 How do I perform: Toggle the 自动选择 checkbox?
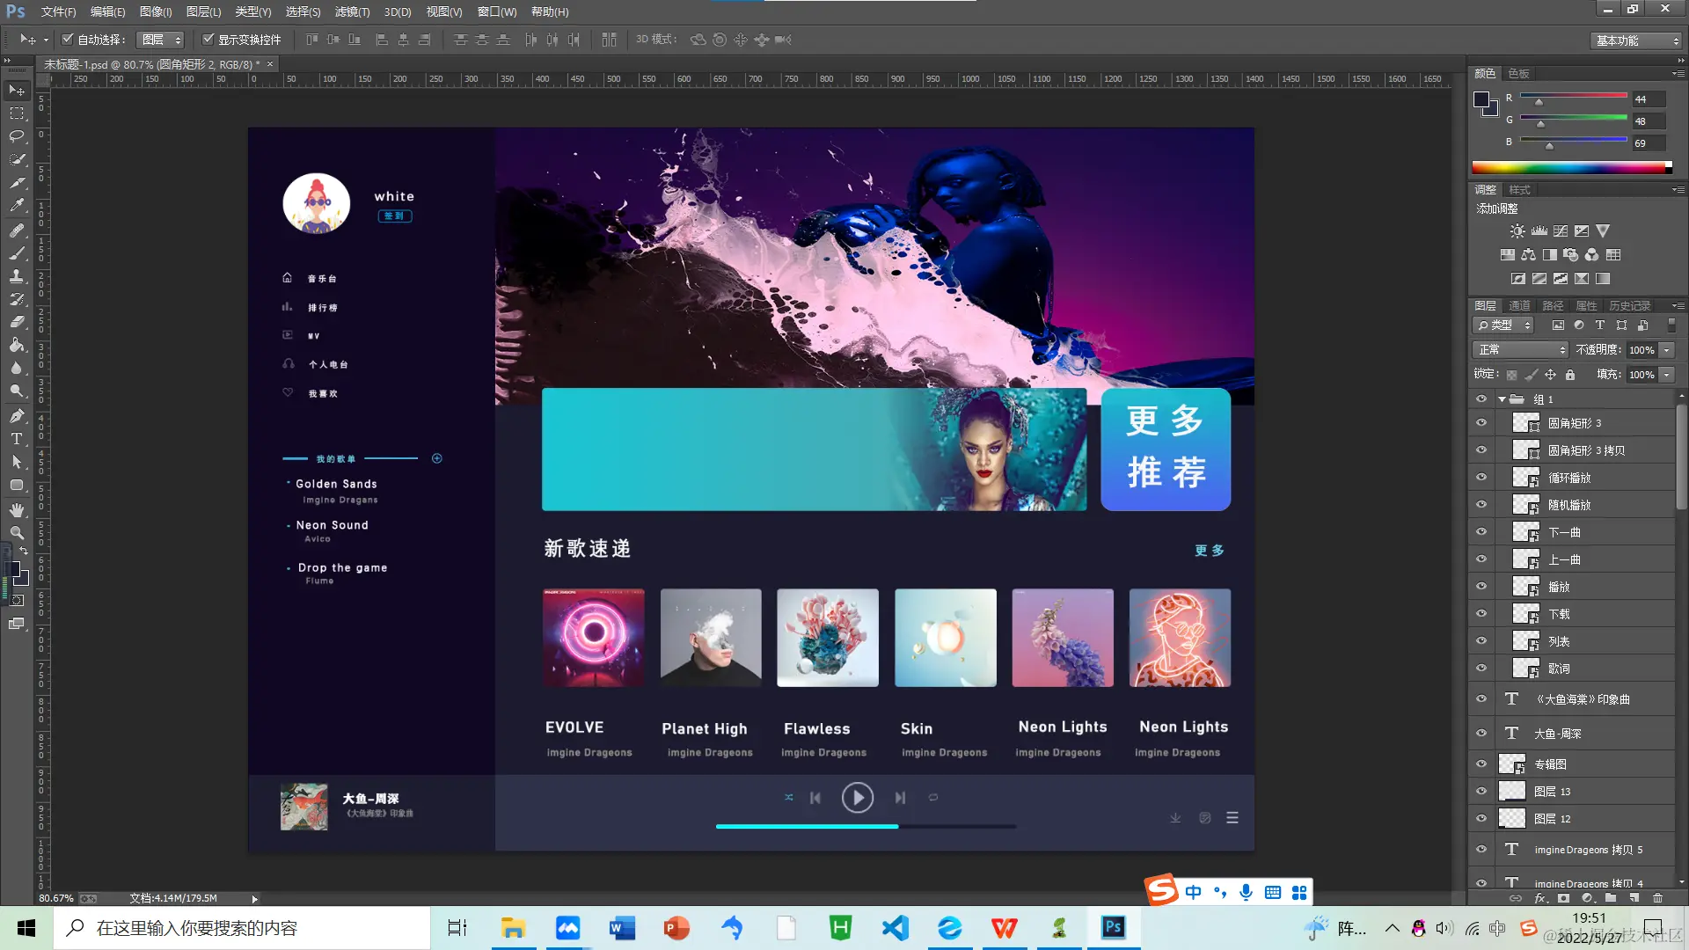tap(67, 40)
